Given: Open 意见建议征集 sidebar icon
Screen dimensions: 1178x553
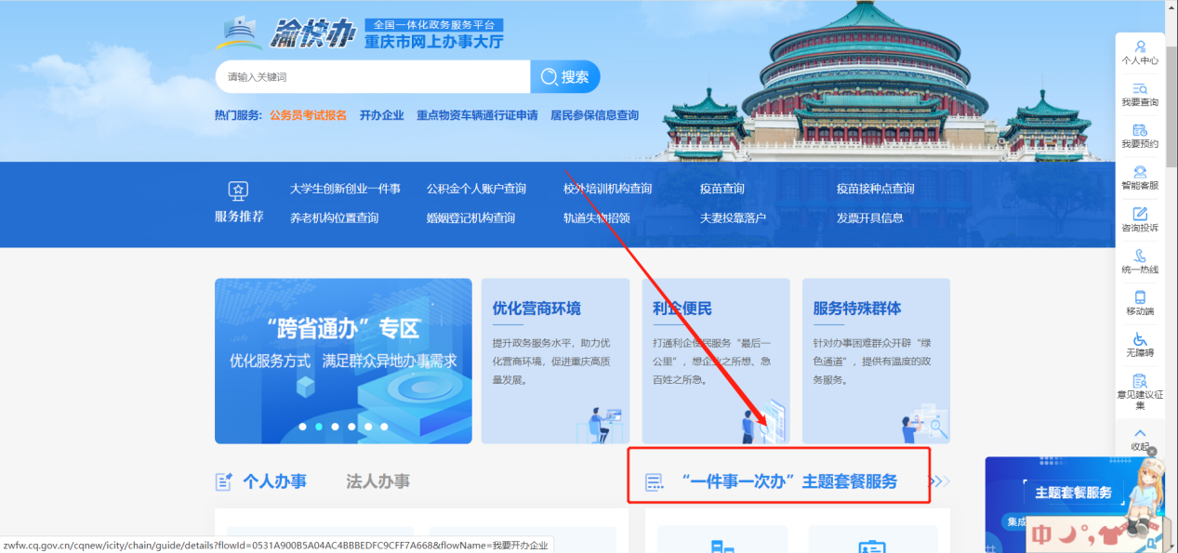Looking at the screenshot, I should click(1140, 392).
